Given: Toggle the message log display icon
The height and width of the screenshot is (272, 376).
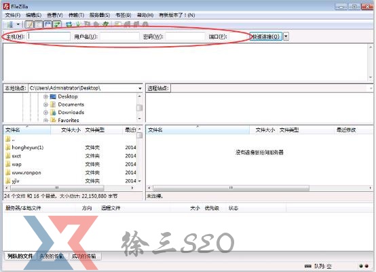Looking at the screenshot, I should [29, 24].
